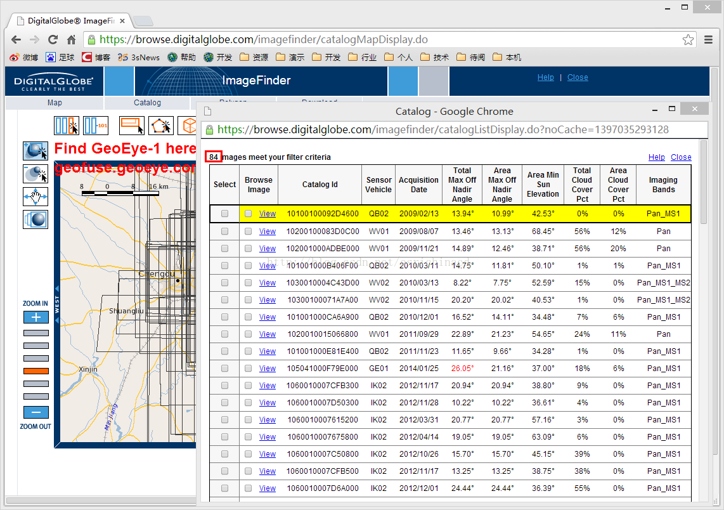Open a new browser tab
The width and height of the screenshot is (724, 510).
coord(143,21)
